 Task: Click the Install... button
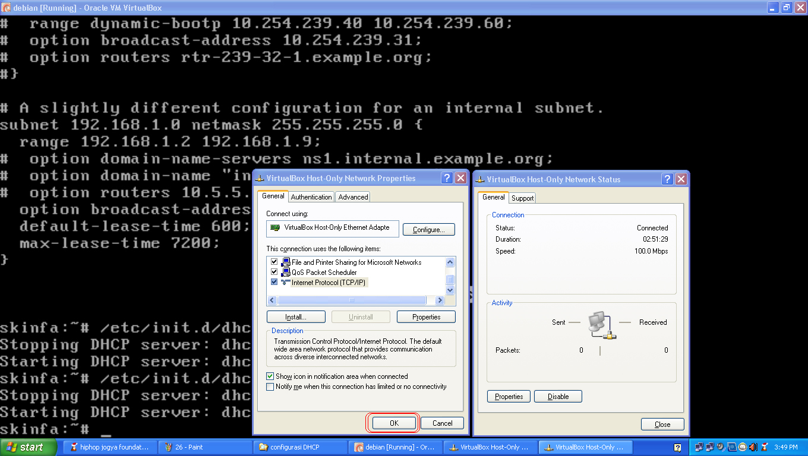pos(296,317)
